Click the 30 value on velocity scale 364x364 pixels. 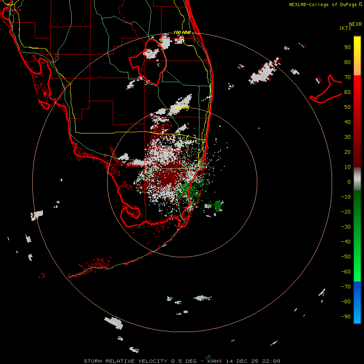pos(347,137)
